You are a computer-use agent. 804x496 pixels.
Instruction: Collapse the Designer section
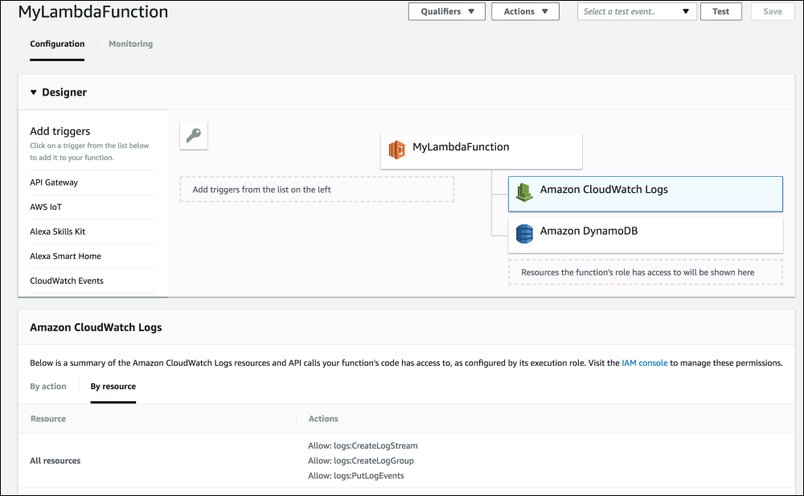[x=33, y=92]
